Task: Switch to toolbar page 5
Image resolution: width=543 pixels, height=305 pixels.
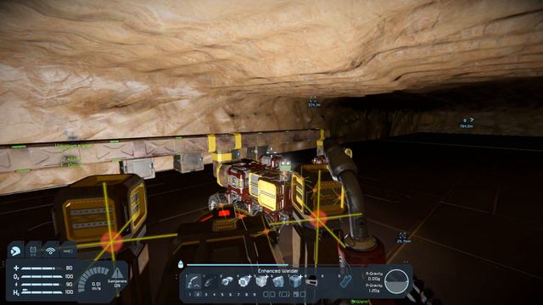Action: pyautogui.click(x=222, y=294)
